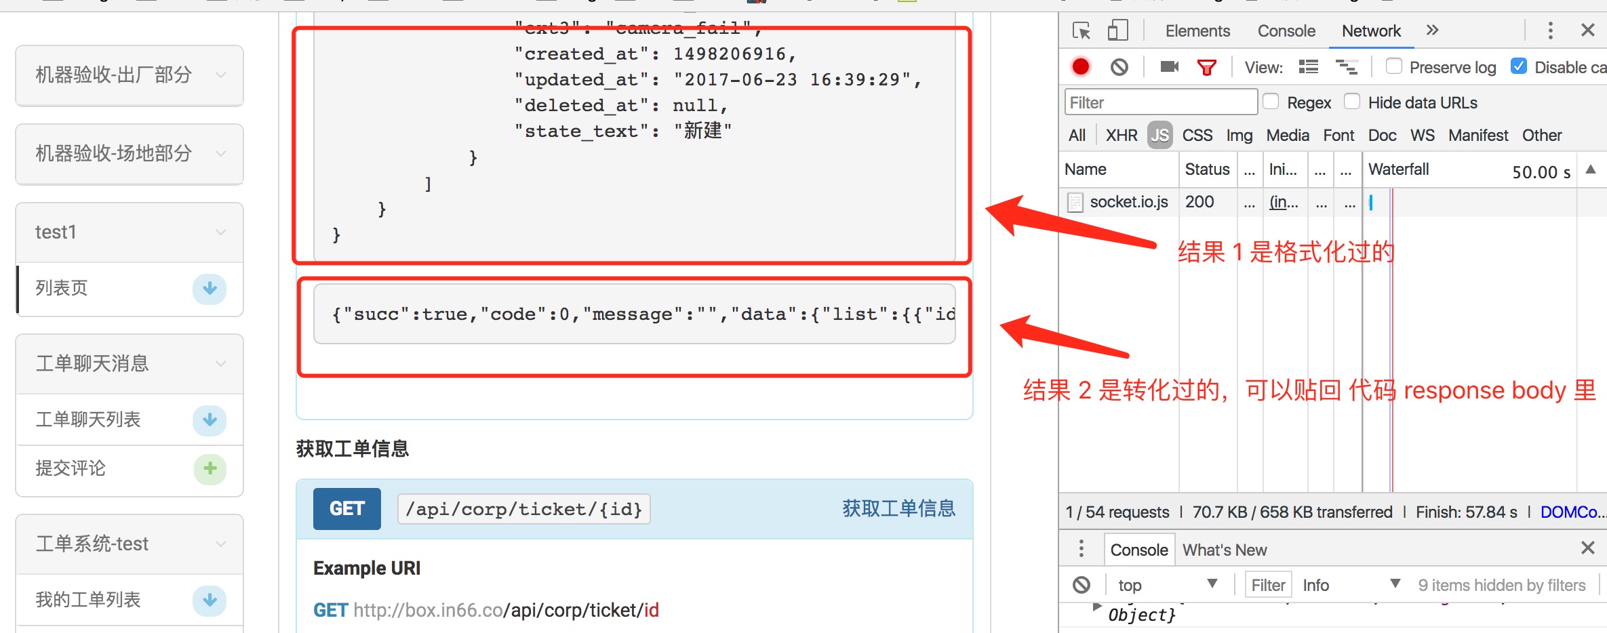
Task: Filter requests by Img type
Action: pos(1239,136)
